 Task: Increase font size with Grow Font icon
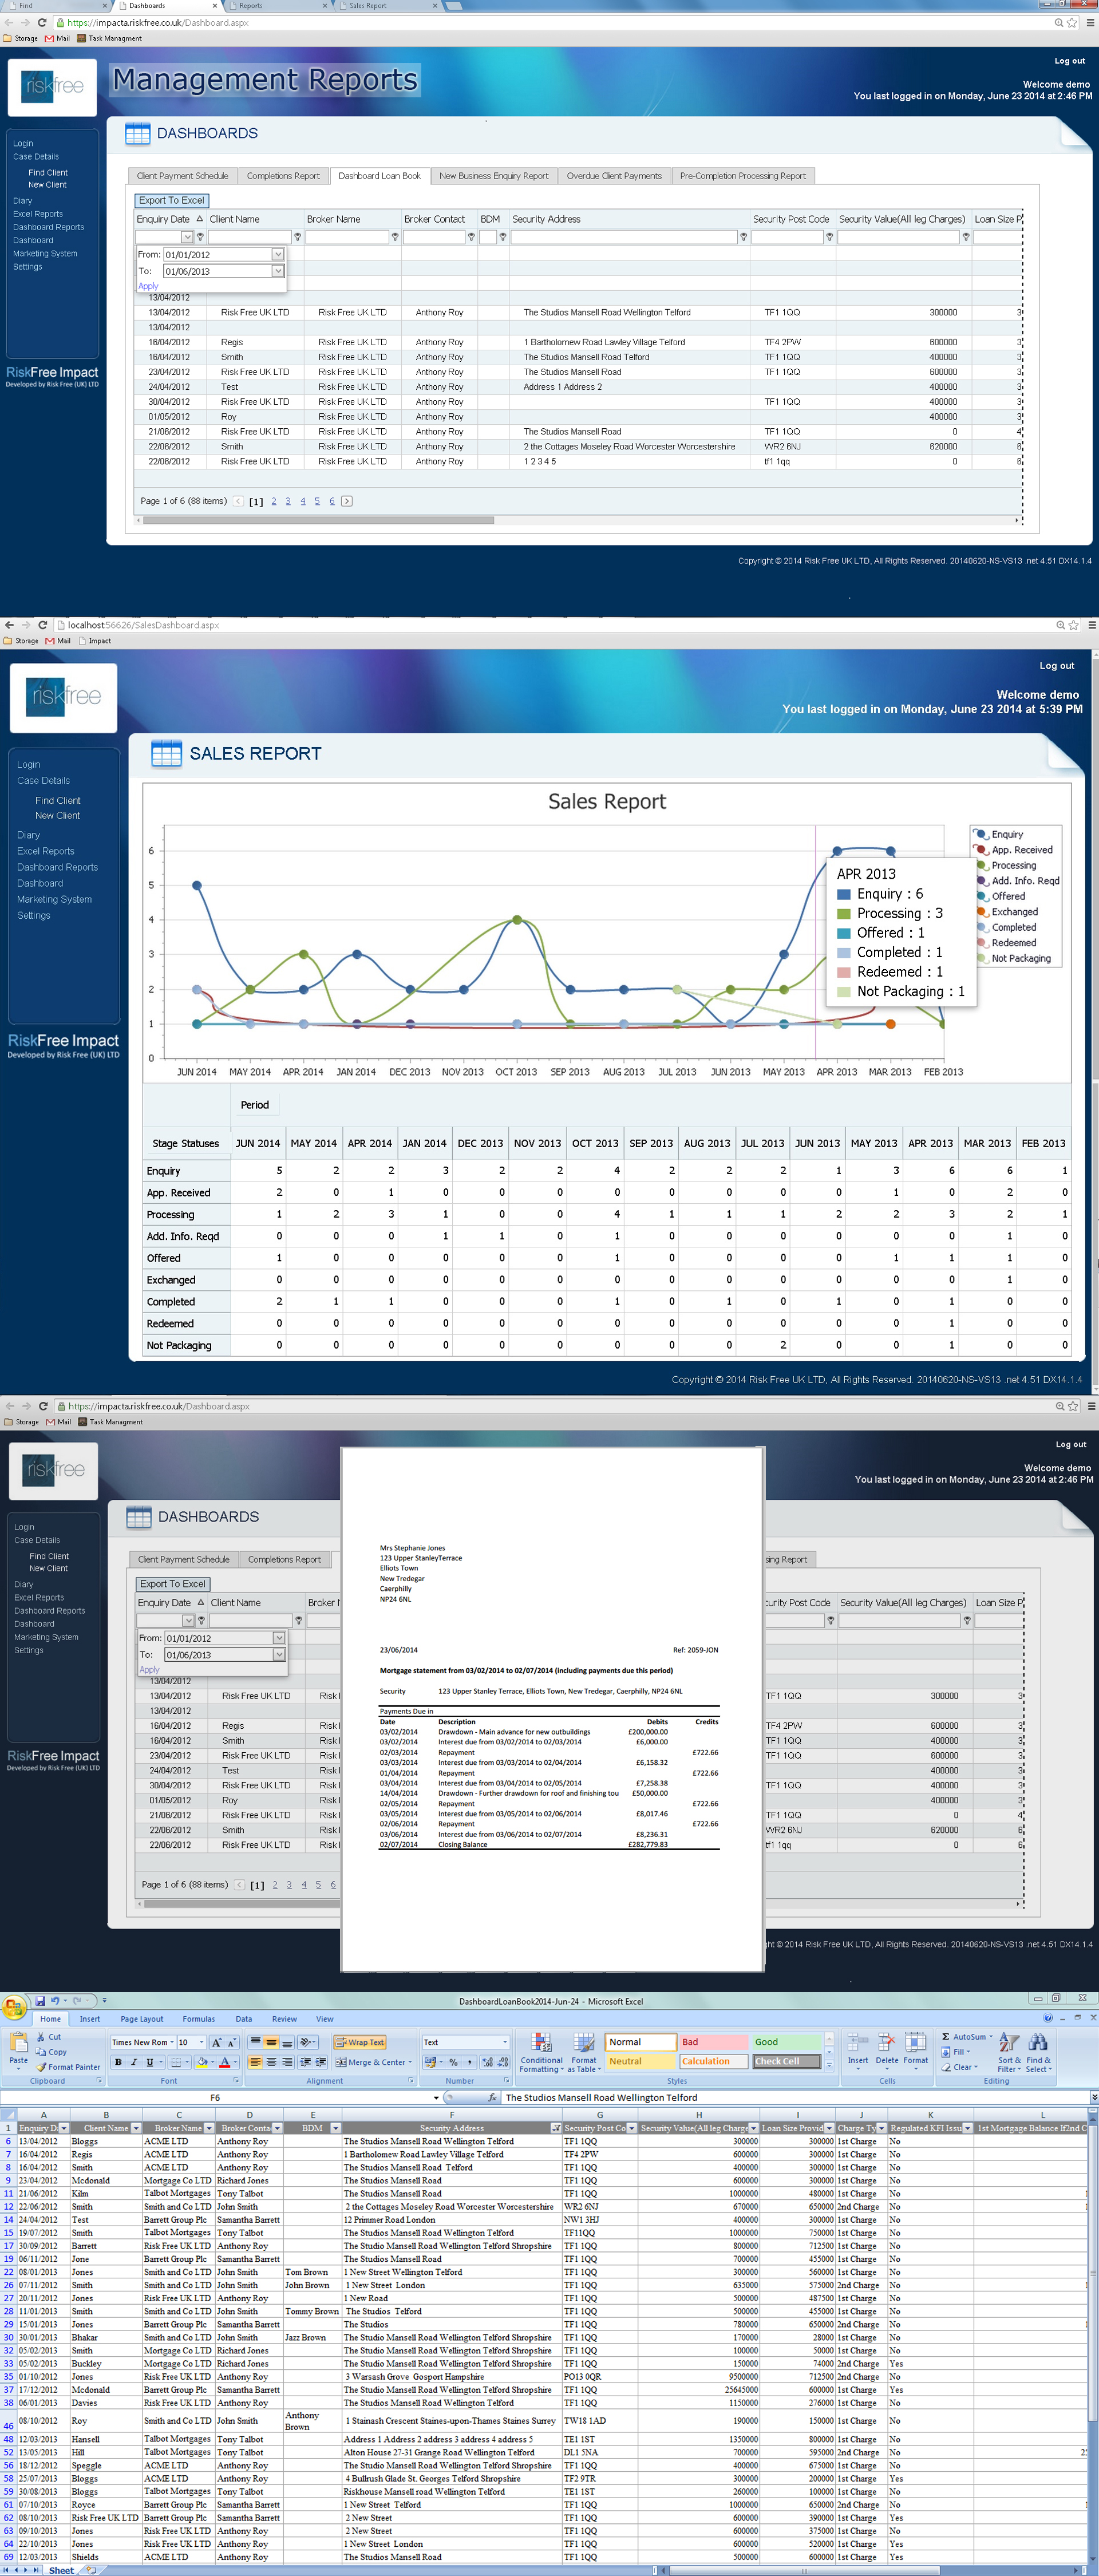click(x=216, y=2042)
